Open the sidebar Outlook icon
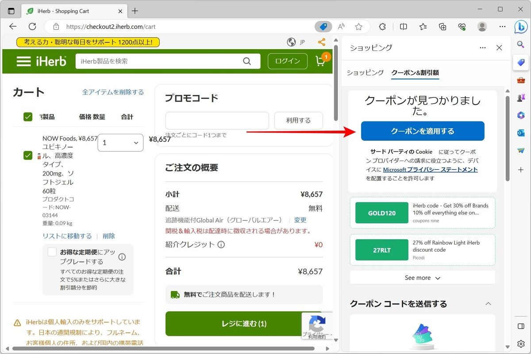 [521, 133]
